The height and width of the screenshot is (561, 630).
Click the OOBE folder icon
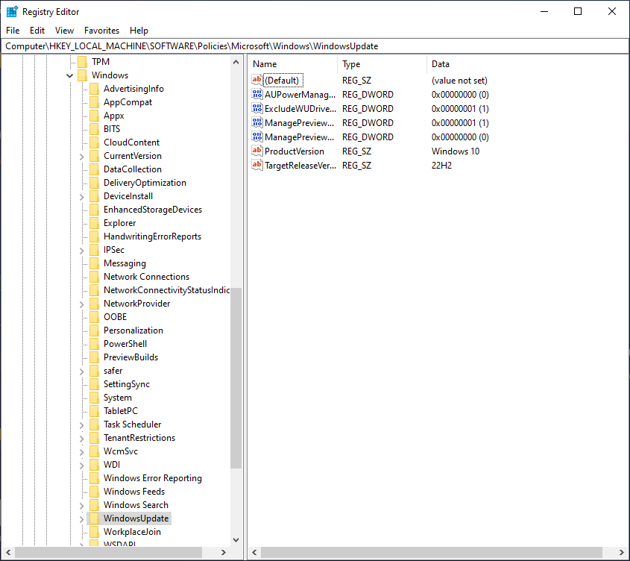pyautogui.click(x=95, y=317)
